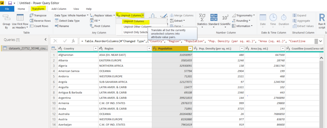The width and height of the screenshot is (327, 128).
Task: Click the formula bar confirm checkmark
Action: 65,41
